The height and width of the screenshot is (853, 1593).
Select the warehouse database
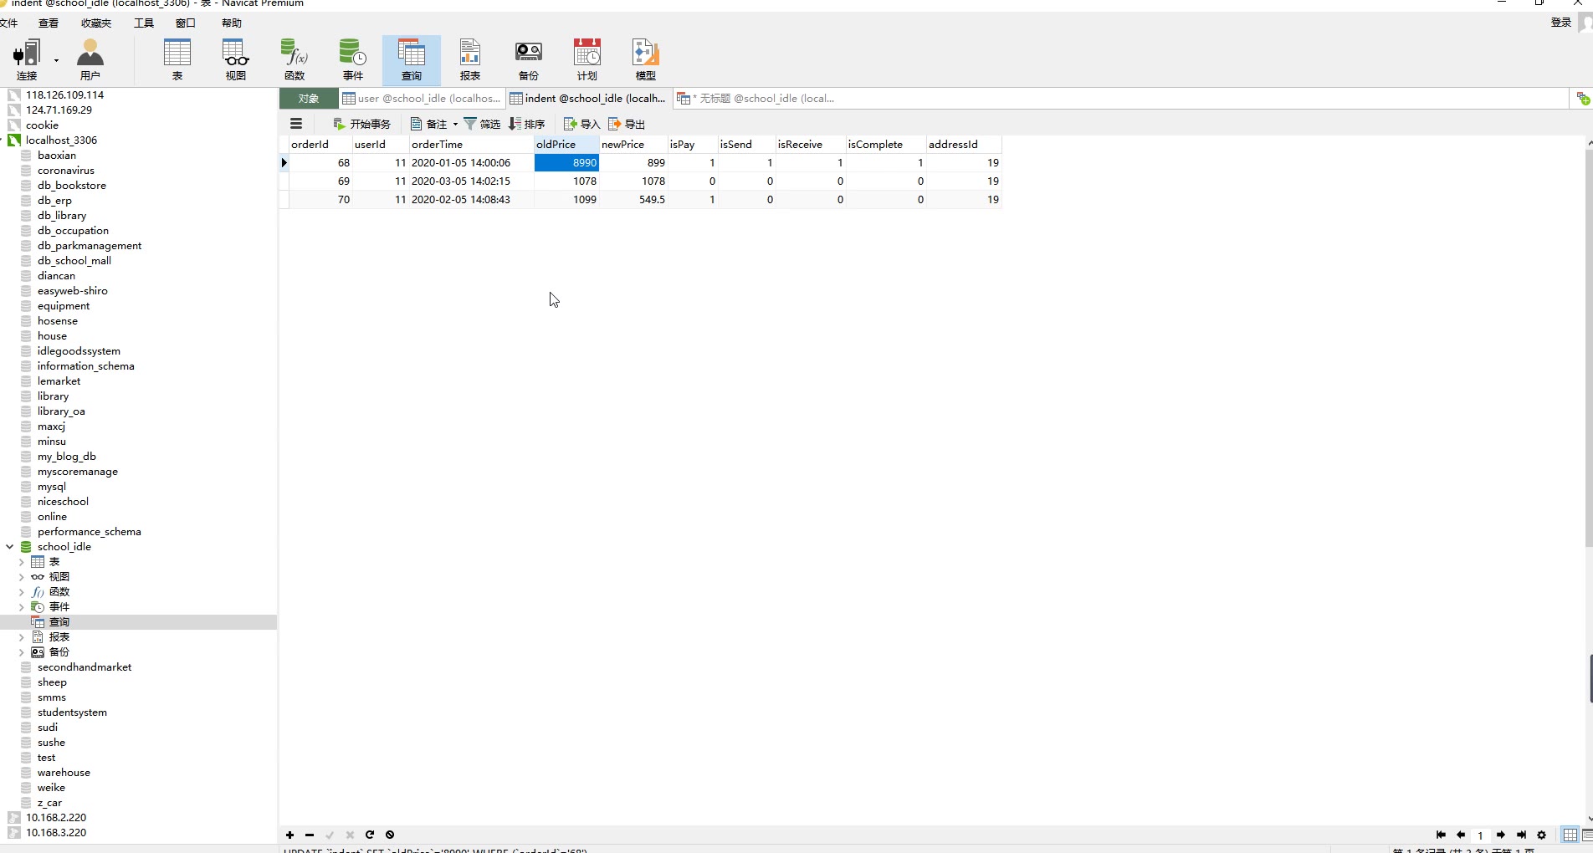click(64, 773)
